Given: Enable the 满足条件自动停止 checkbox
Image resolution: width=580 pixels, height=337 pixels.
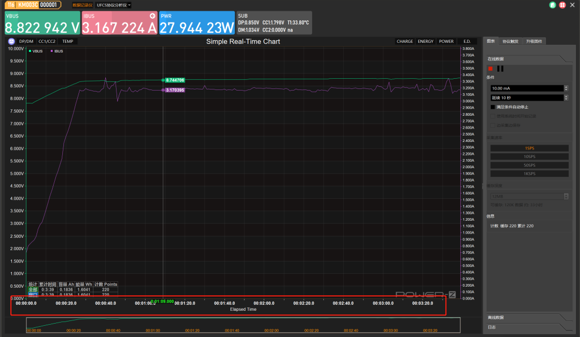Looking at the screenshot, I should (x=492, y=107).
